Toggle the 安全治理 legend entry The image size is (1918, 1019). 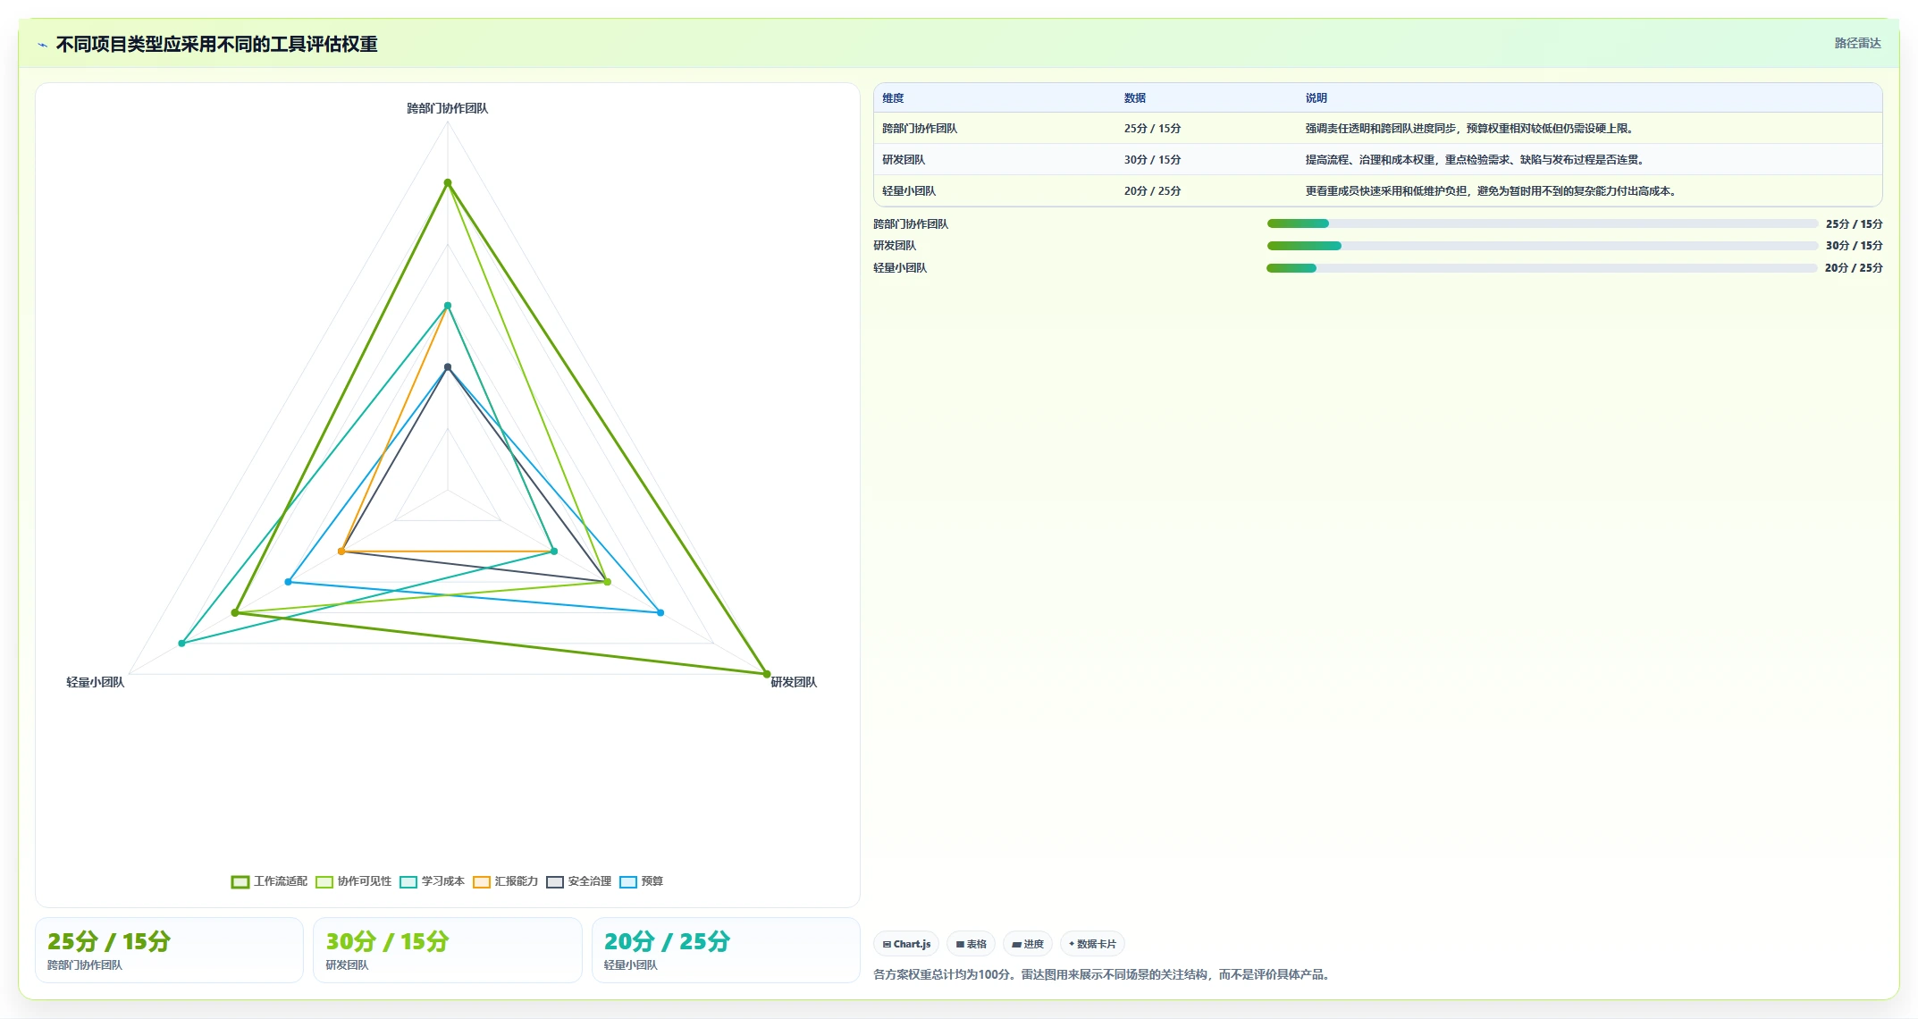pos(579,881)
